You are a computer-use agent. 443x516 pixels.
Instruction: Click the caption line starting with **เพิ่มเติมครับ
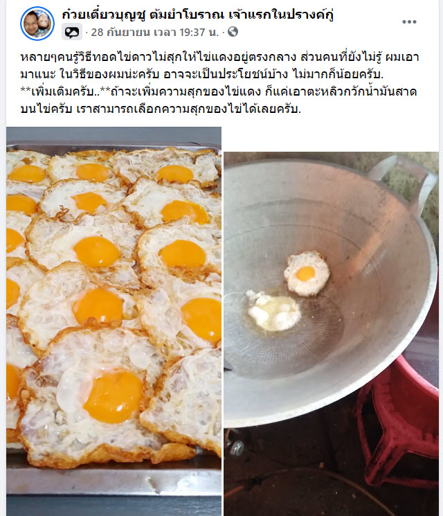click(x=219, y=91)
